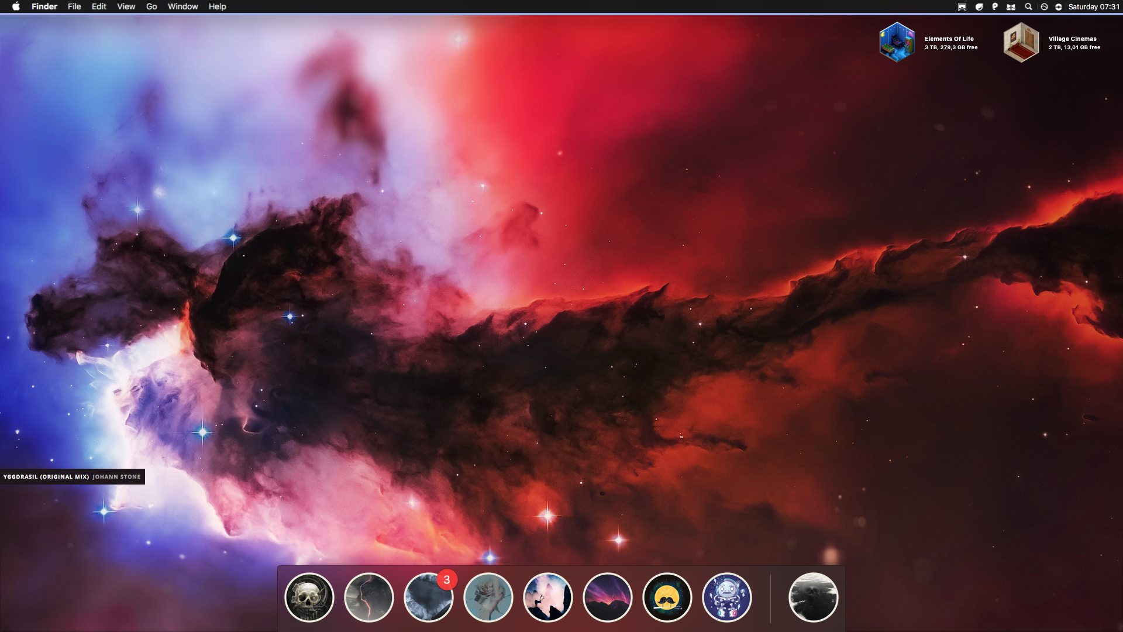1123x632 pixels.
Task: Click the butterfly menu bar icon
Action: [1011, 6]
